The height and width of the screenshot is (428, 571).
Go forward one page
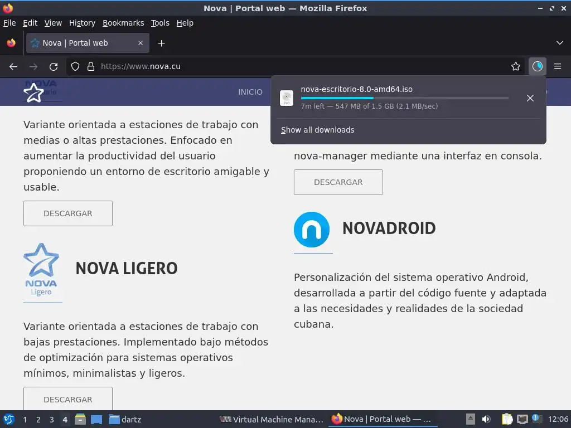point(33,67)
